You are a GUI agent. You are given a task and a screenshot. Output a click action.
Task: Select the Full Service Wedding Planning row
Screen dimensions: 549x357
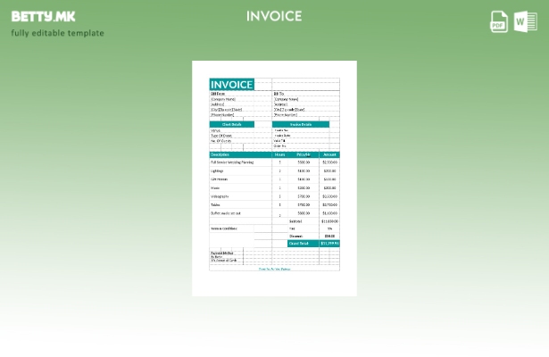pos(232,162)
